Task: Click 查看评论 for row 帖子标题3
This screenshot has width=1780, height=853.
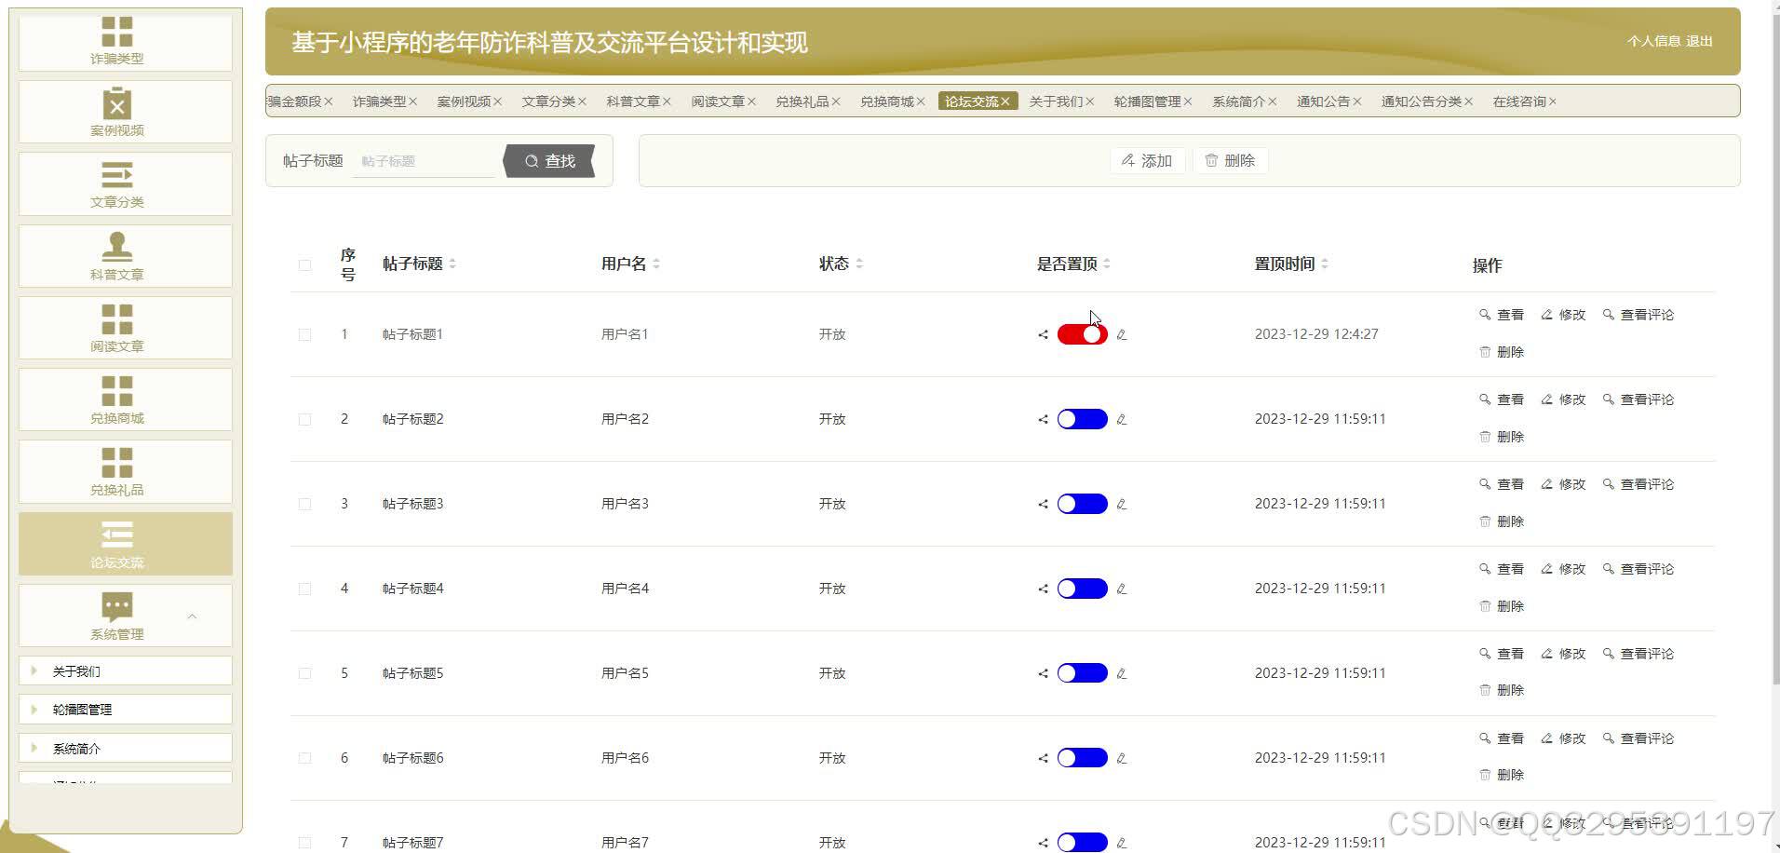Action: coord(1638,484)
